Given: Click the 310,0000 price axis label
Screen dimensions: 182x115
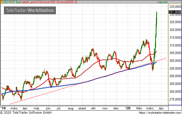Looking at the screenshot, I should [x=175, y=45].
